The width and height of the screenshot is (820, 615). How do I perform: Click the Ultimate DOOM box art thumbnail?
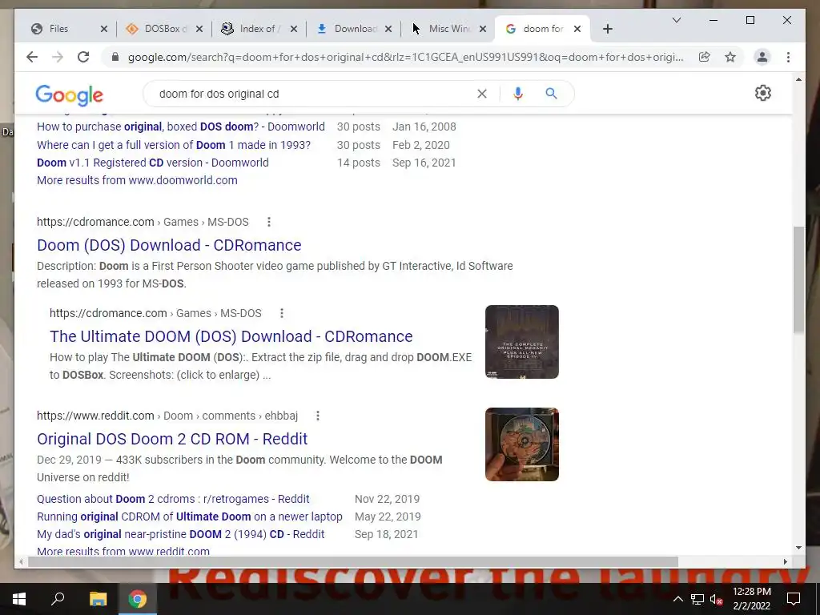click(522, 342)
